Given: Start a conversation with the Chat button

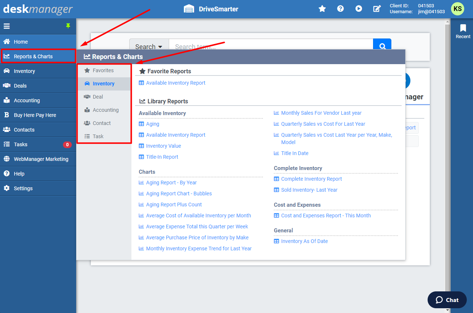Looking at the screenshot, I should click(447, 299).
